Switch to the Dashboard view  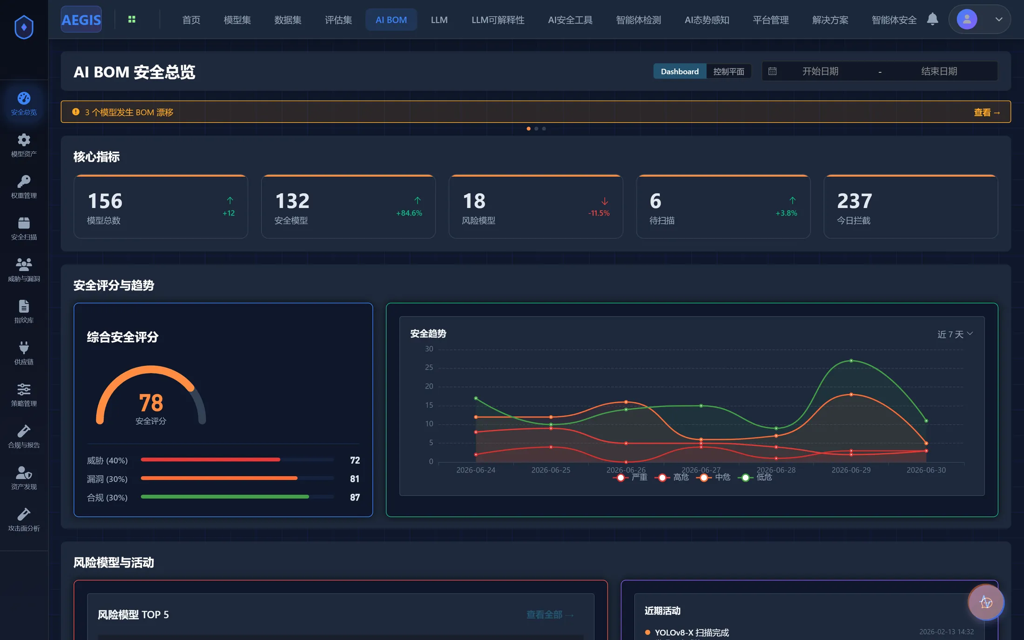(x=680, y=71)
